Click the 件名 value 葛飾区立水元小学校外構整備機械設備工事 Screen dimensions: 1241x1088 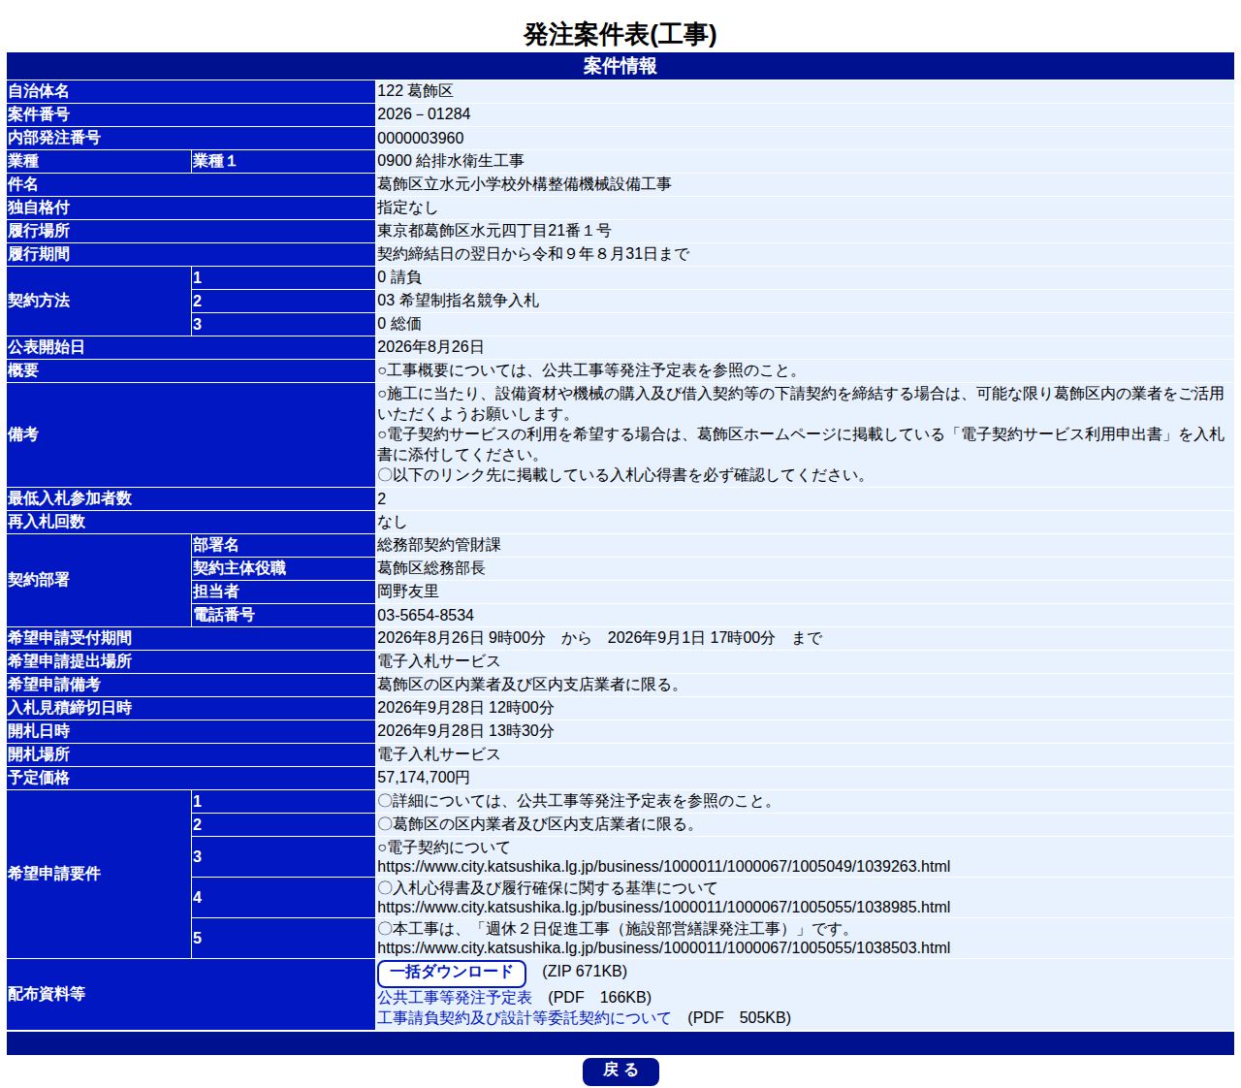point(525,183)
